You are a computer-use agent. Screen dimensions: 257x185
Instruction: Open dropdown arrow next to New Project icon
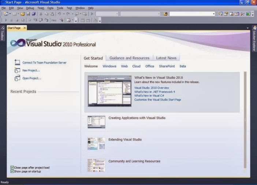click(10, 14)
